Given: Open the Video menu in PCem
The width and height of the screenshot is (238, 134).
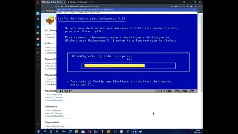Looking at the screenshot, I should pos(86,13).
